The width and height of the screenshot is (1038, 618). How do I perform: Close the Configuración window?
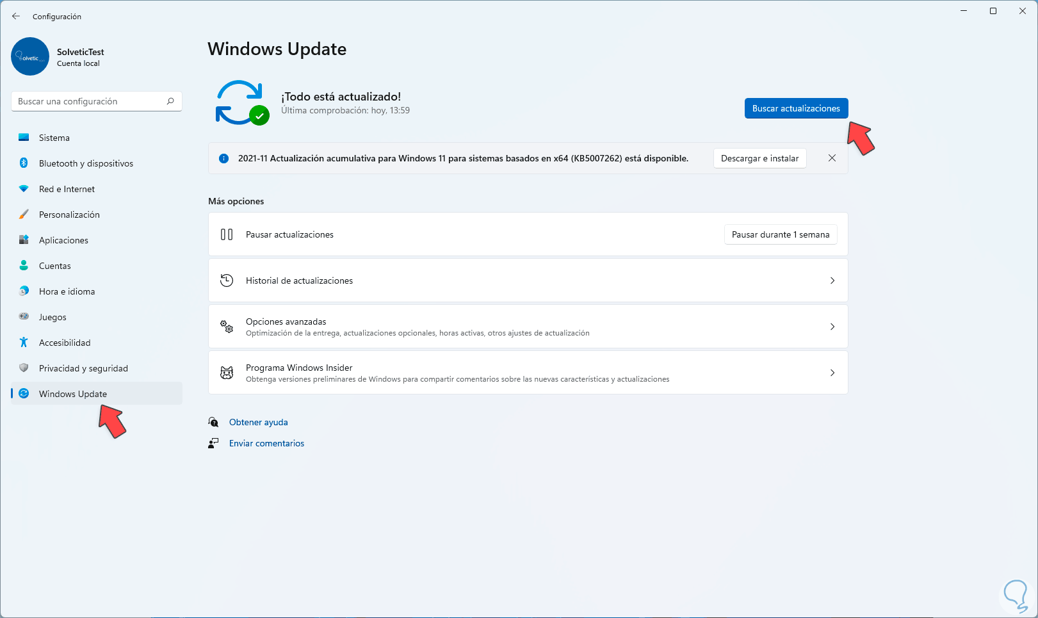[1023, 11]
